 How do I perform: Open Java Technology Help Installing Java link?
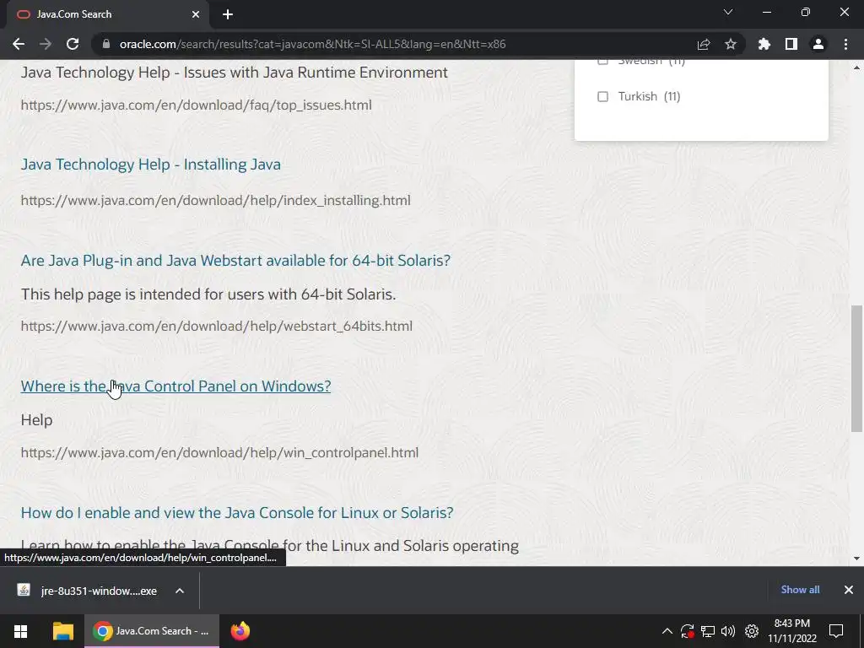pos(150,165)
